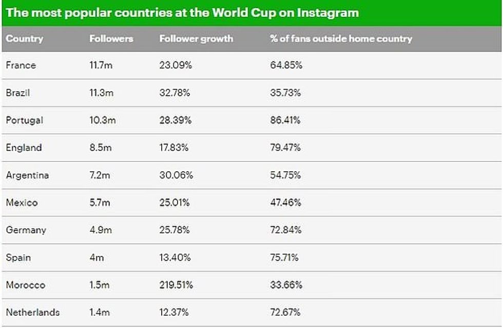Screen dimensions: 503x328
Task: Select the France row country cell
Action: pyautogui.click(x=21, y=65)
